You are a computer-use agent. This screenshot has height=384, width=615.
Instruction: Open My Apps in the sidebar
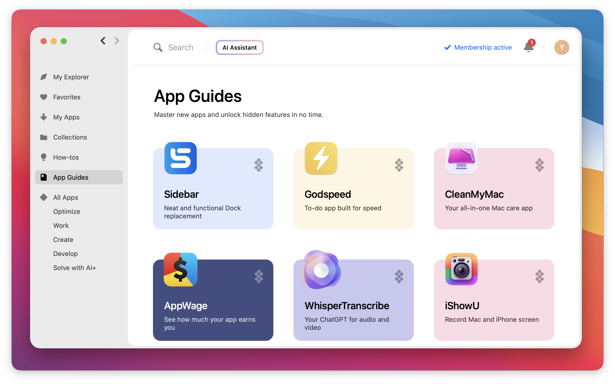click(x=66, y=117)
